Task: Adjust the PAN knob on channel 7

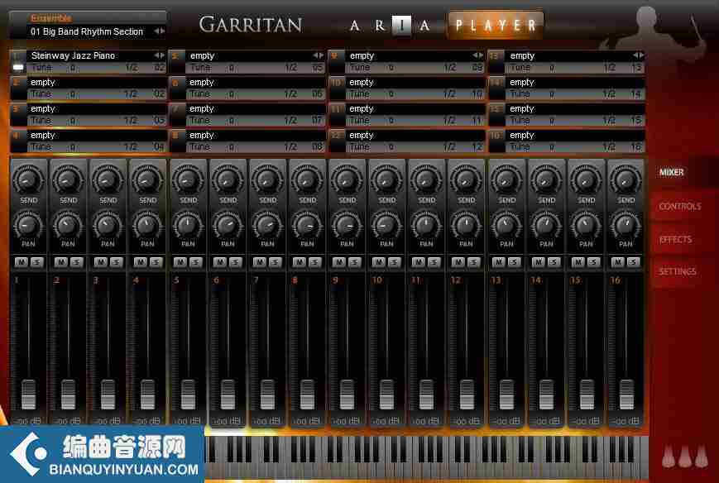Action: 267,224
